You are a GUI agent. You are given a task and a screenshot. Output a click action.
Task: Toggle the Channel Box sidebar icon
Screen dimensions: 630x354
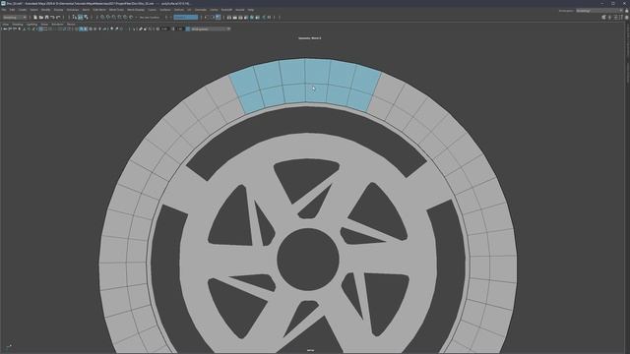[627, 18]
